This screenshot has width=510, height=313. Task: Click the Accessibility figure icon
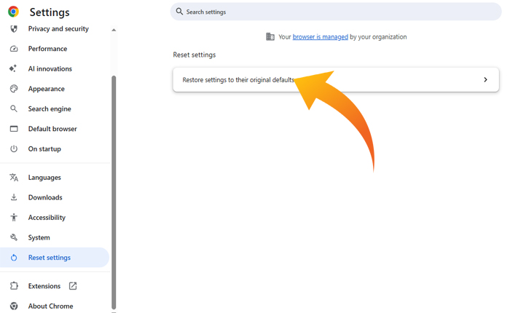point(13,218)
